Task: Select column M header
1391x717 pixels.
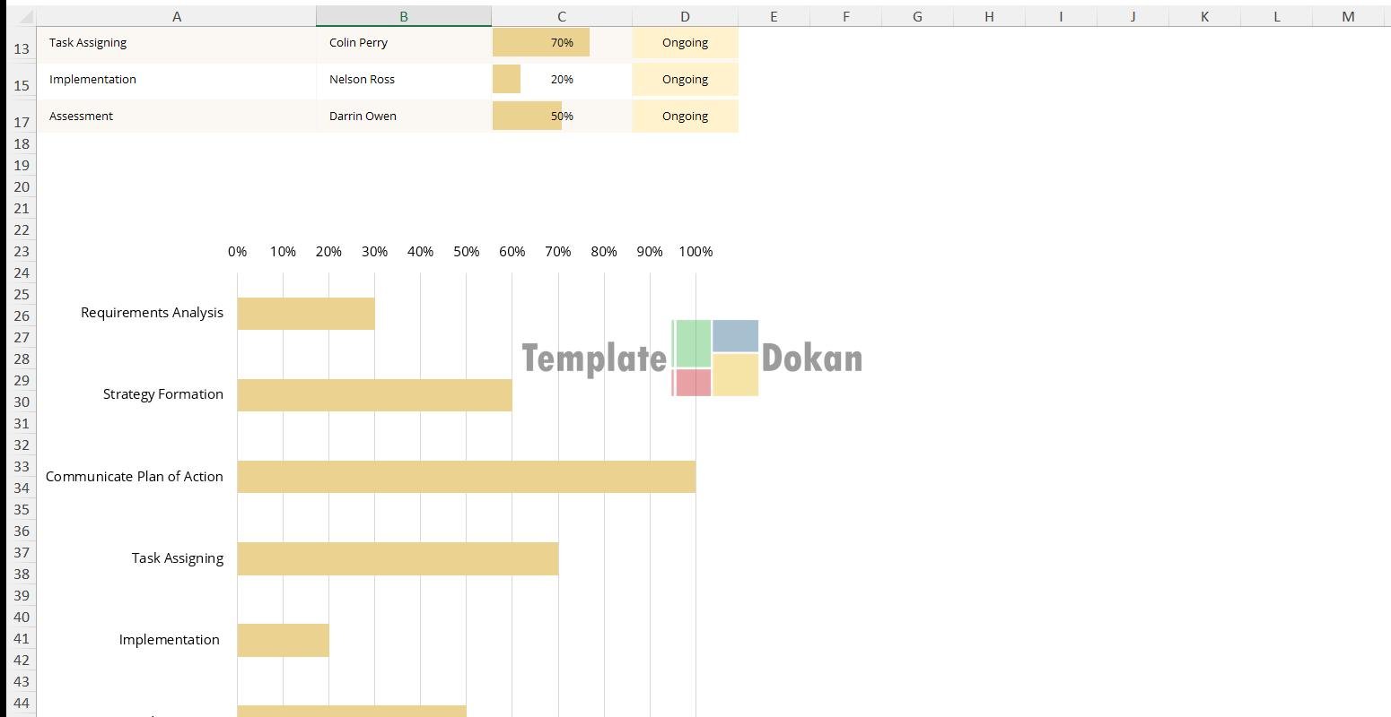Action: 1348,16
